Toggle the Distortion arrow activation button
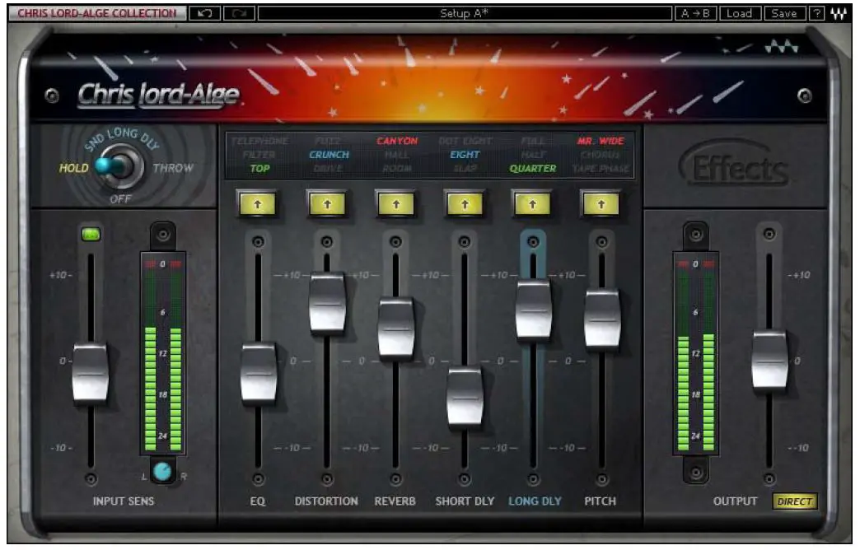The width and height of the screenshot is (860, 550). (x=326, y=203)
